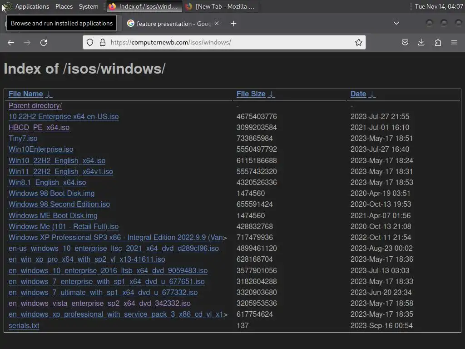
Task: Open the System menu
Action: pyautogui.click(x=89, y=6)
